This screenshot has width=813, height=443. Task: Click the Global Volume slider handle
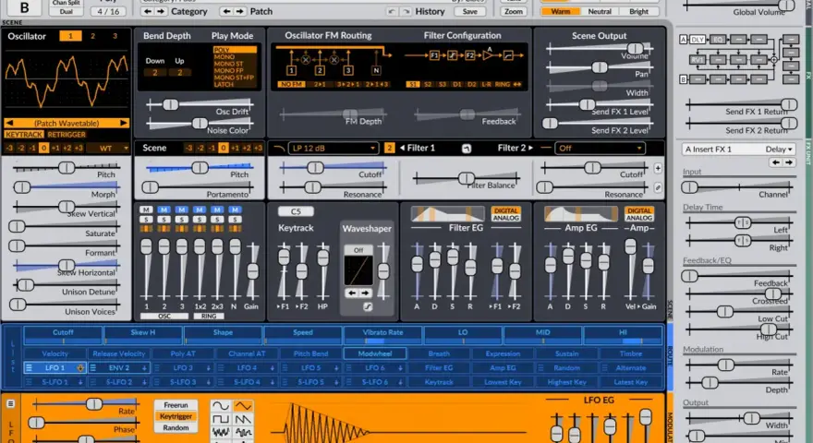coord(786,6)
